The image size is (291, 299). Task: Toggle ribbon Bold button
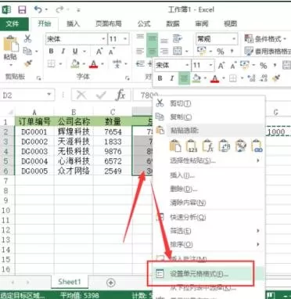[51, 52]
